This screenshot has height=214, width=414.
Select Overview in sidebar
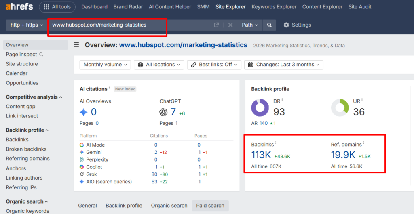36,45
